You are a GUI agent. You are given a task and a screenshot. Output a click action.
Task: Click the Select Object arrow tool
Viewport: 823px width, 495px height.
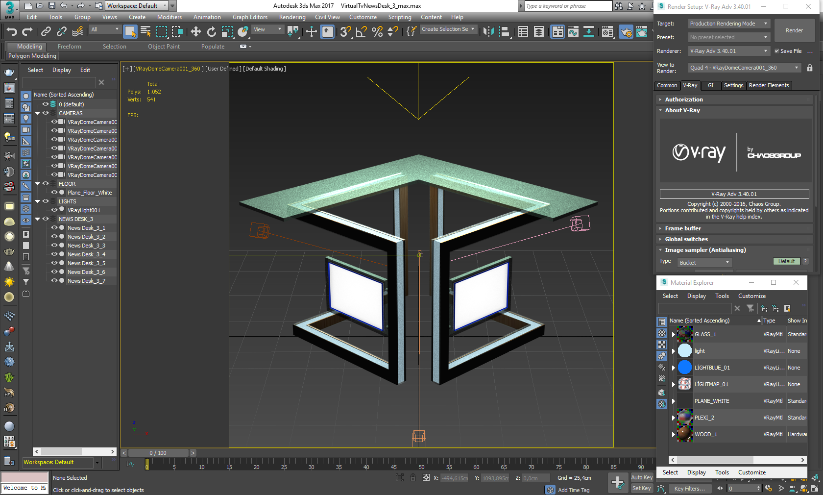(x=130, y=31)
